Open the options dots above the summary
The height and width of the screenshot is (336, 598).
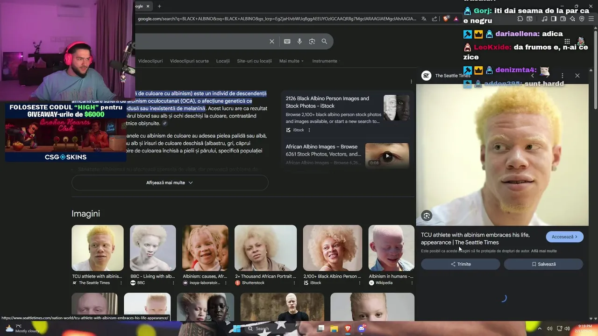pyautogui.click(x=411, y=81)
